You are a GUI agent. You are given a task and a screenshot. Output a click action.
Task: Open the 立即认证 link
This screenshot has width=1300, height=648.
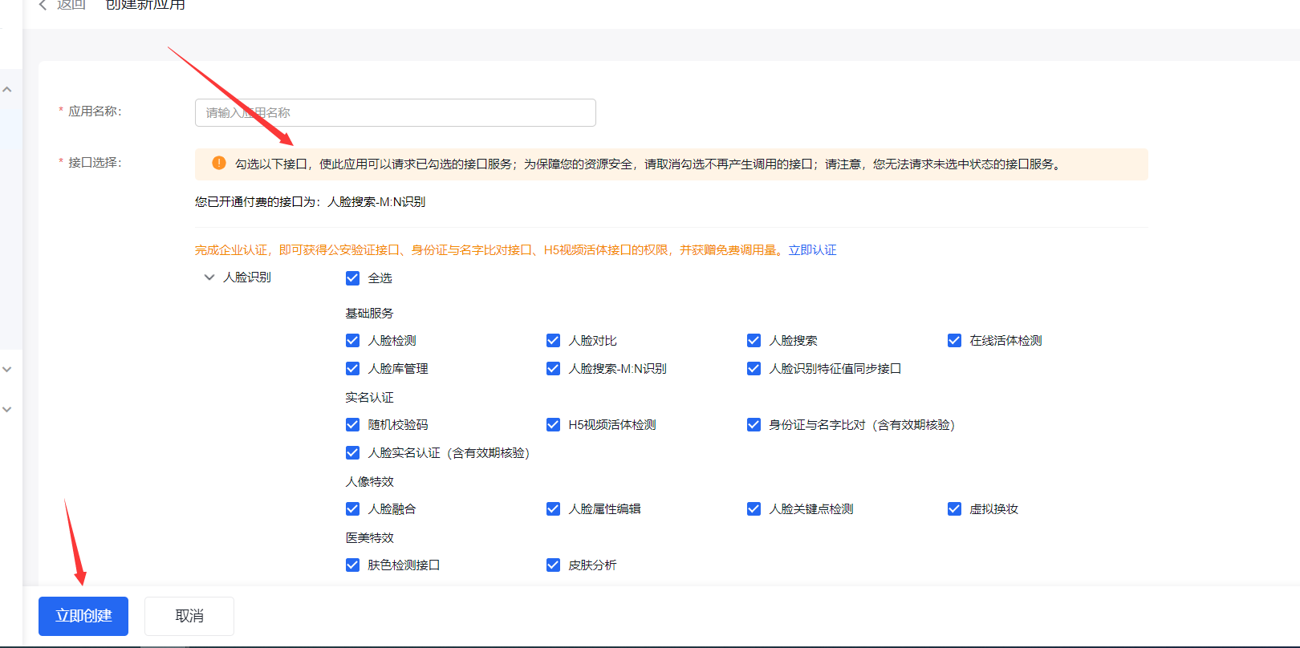click(x=812, y=250)
